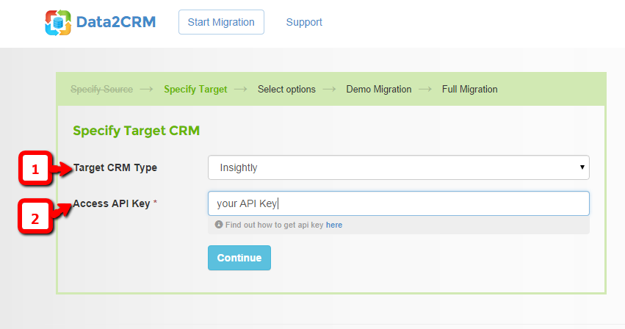
Task: Select the Specify Target step
Action: pyautogui.click(x=195, y=90)
